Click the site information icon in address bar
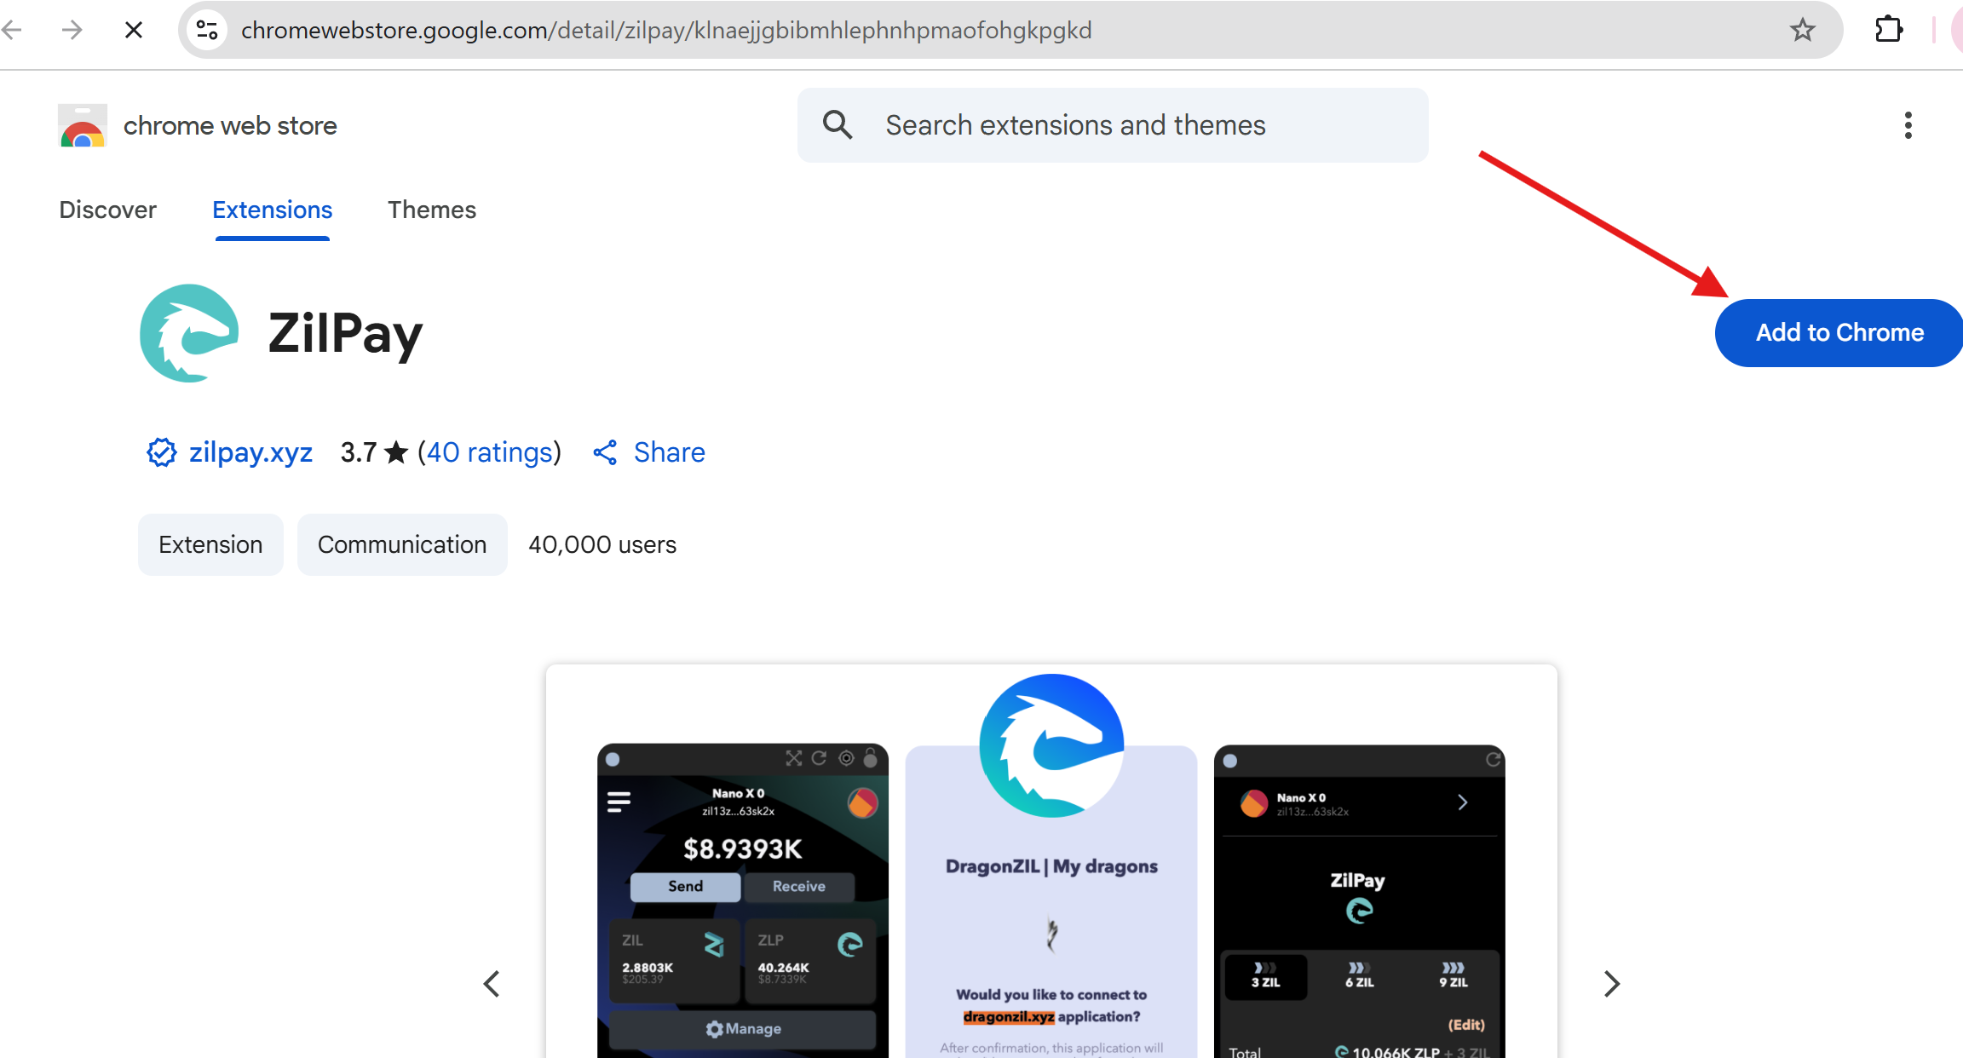This screenshot has width=1963, height=1058. pos(207,31)
